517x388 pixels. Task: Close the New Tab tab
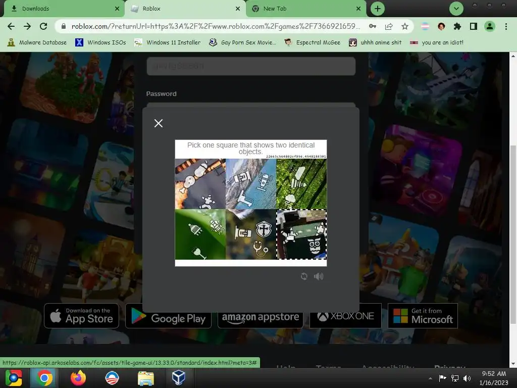click(x=358, y=9)
